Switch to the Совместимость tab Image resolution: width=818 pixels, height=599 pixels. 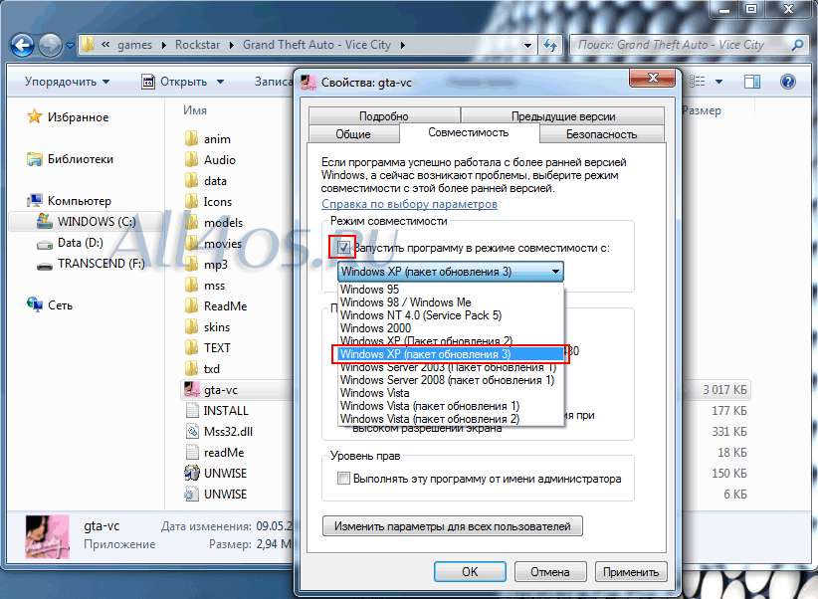click(469, 132)
